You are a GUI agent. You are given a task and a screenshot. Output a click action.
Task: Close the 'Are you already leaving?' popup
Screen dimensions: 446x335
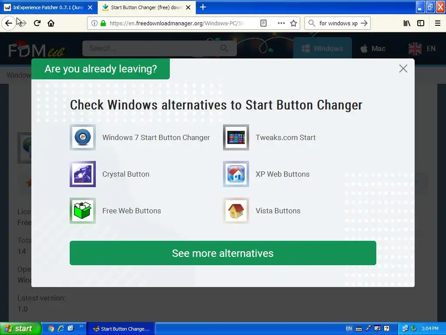pyautogui.click(x=403, y=68)
